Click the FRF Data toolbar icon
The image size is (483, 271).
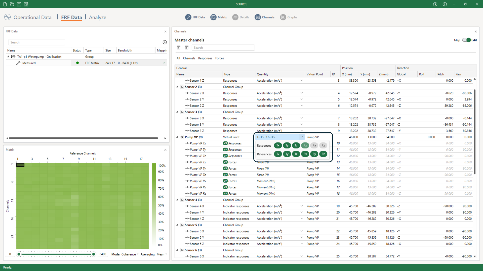click(188, 17)
